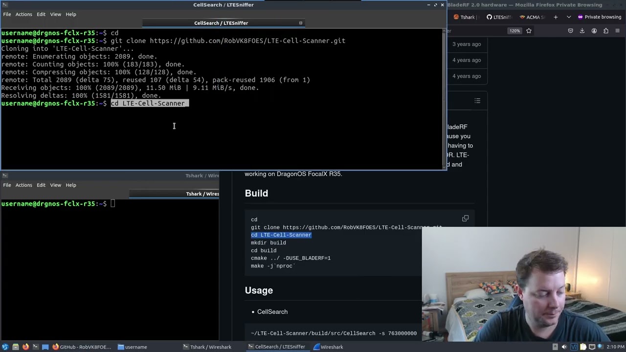Click the CellSearch -s 763000000 command line
The height and width of the screenshot is (352, 626).
pos(334,333)
